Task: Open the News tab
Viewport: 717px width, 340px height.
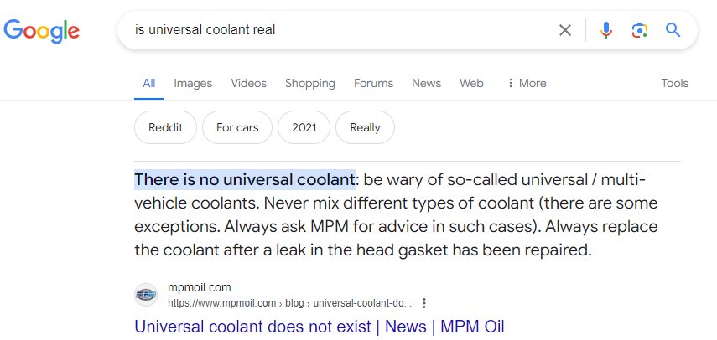Action: 426,83
